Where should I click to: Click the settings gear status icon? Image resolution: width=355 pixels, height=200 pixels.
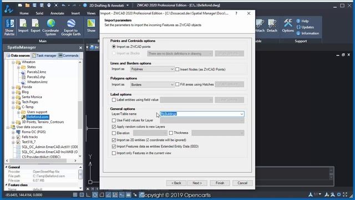click(339, 194)
